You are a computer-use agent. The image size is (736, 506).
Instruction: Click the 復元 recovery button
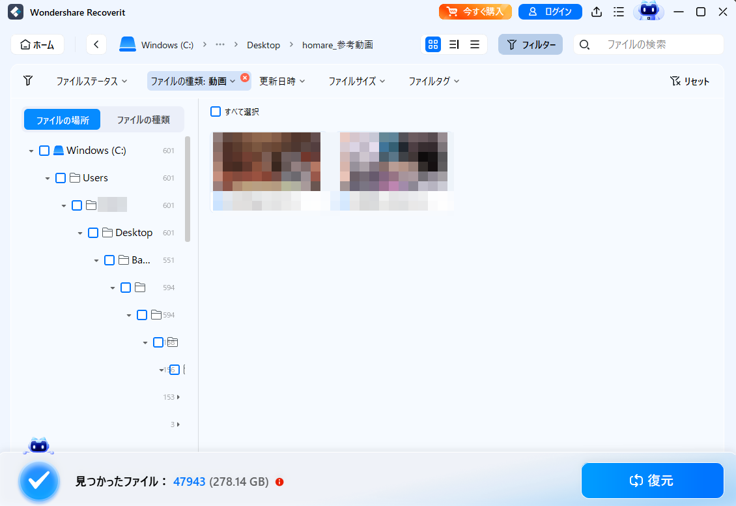tap(652, 481)
